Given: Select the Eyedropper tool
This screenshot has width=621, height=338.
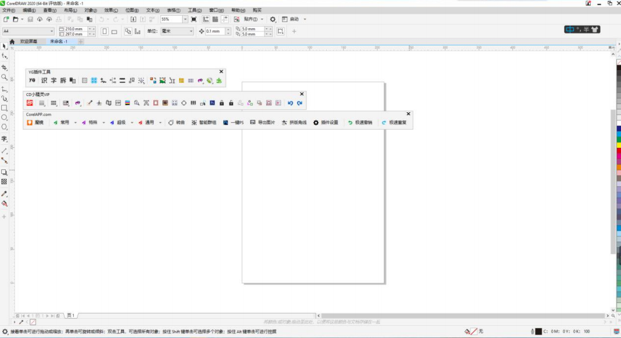Looking at the screenshot, I should pyautogui.click(x=4, y=194).
